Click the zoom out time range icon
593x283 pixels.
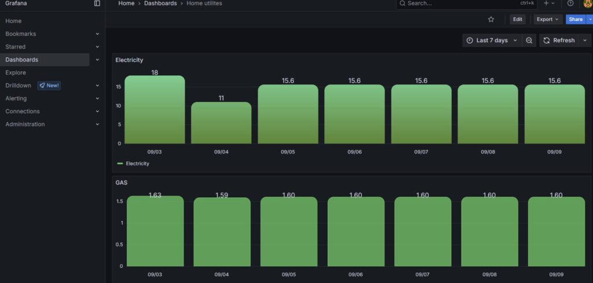[x=529, y=41]
